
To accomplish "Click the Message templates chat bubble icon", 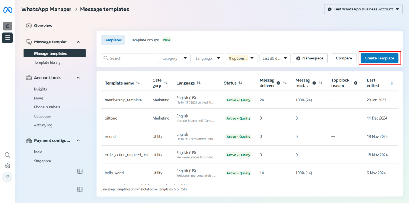I will coord(29,42).
